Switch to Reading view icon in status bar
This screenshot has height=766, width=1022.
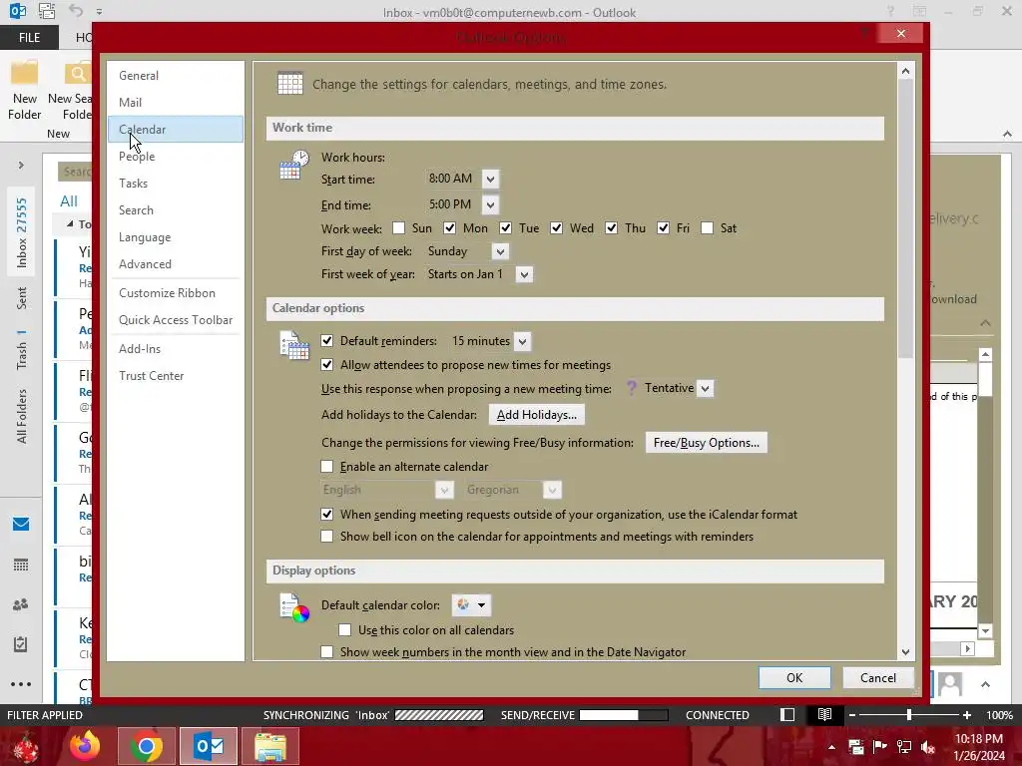click(x=824, y=714)
